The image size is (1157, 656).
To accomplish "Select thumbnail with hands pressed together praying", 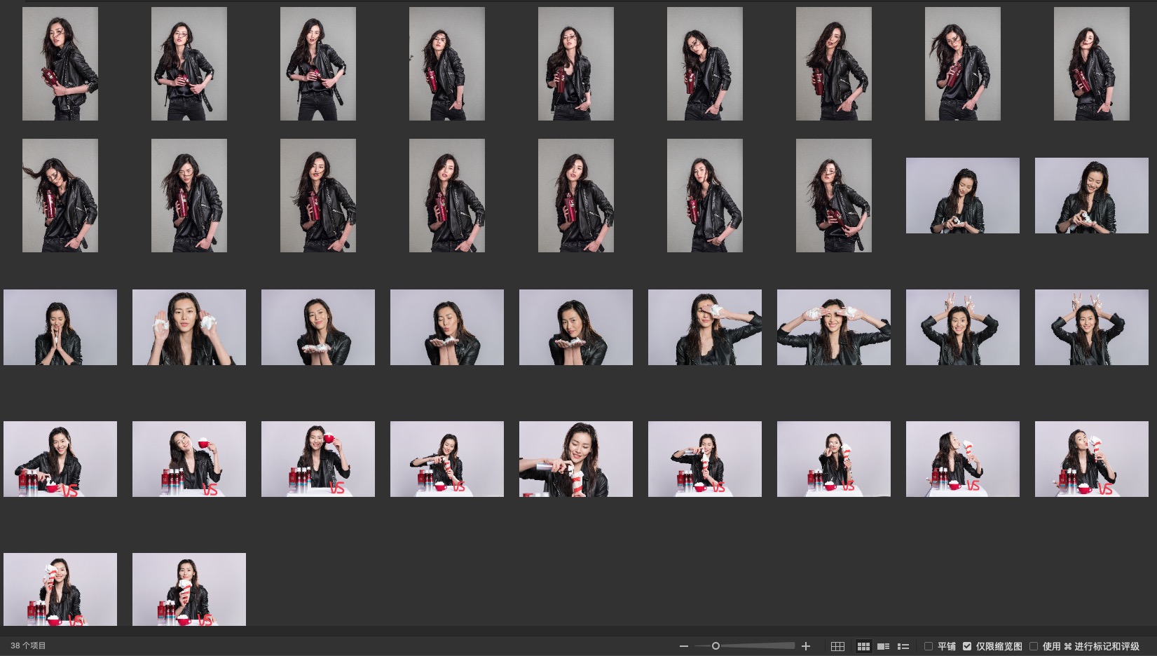I will coord(60,327).
